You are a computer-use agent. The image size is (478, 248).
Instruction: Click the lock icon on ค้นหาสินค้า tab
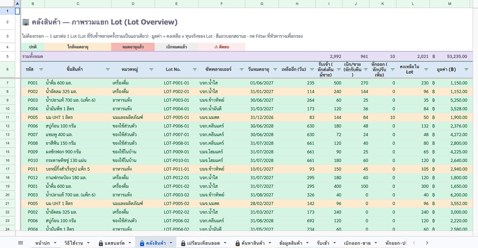tap(238, 243)
